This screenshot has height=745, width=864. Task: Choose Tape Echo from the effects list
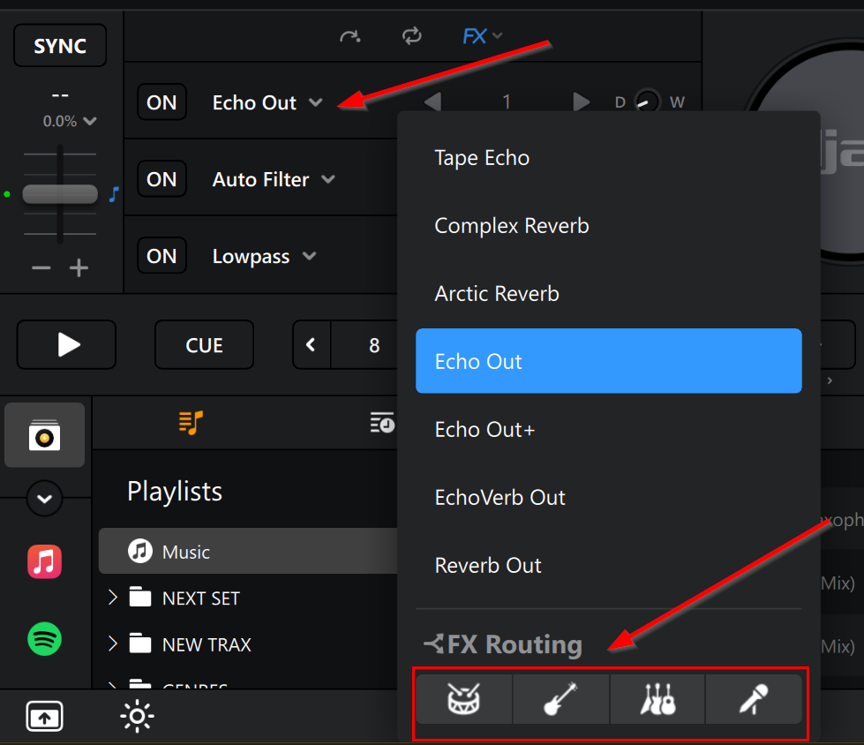coord(482,158)
